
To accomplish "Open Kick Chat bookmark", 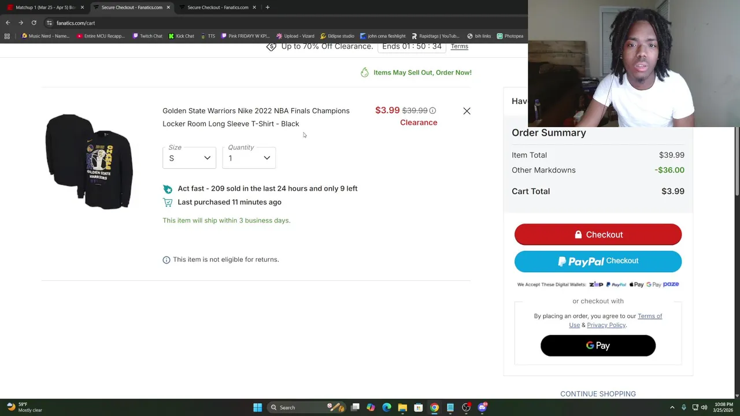I will (181, 36).
